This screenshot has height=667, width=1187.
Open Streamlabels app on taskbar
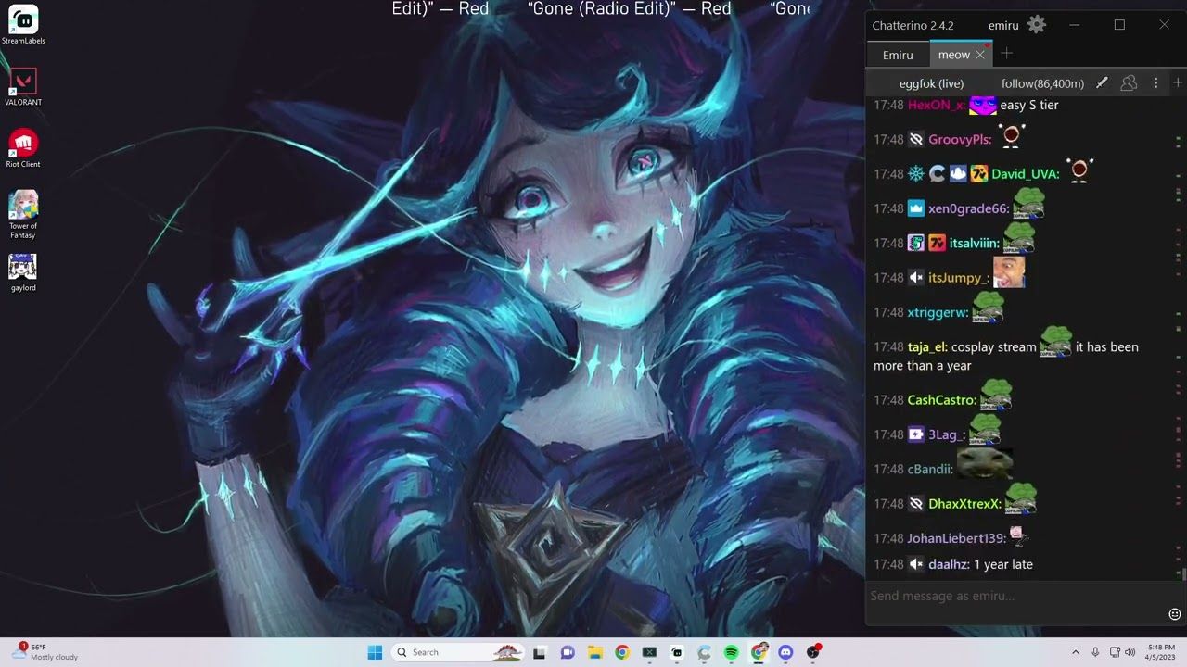[x=677, y=652]
